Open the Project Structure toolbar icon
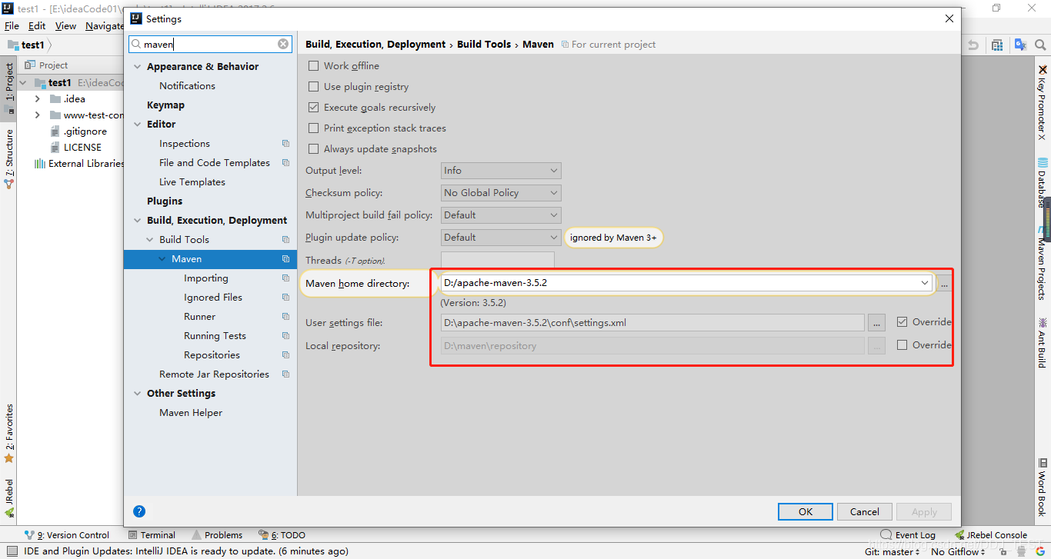Screen dimensions: 1051x559 click(x=997, y=45)
